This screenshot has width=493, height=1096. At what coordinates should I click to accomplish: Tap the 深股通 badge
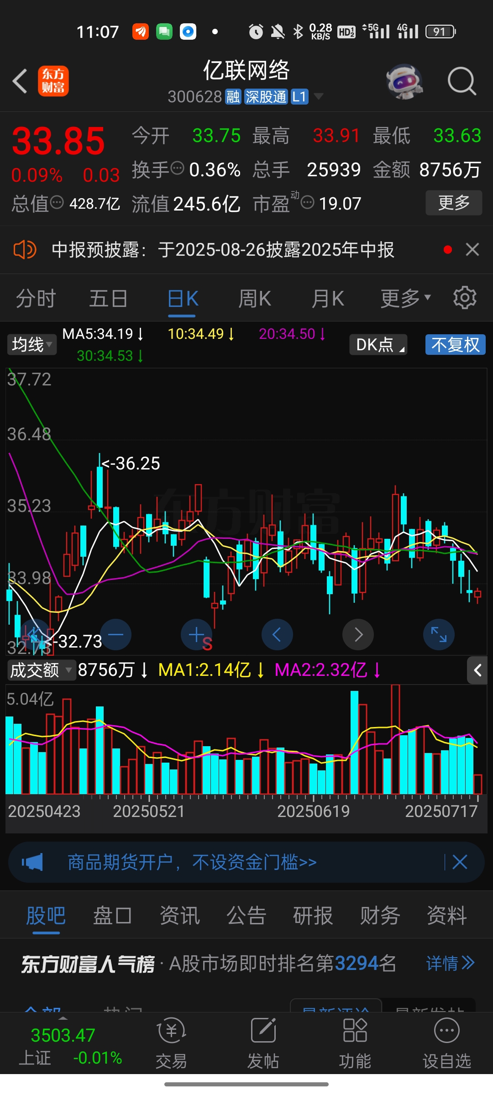point(266,97)
